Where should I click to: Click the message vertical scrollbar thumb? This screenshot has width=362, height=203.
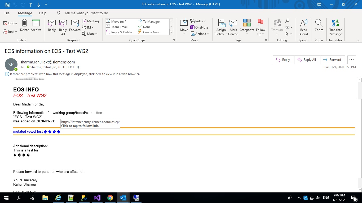coord(360,138)
